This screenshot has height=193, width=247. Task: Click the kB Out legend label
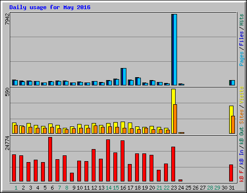click(242, 136)
